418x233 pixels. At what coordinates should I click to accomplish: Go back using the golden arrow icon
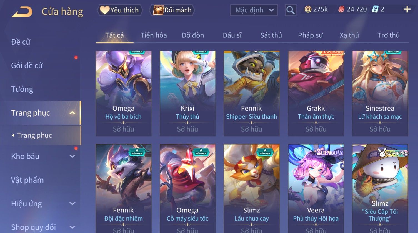click(22, 12)
